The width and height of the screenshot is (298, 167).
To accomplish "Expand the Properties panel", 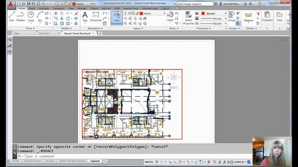I will (x=203, y=28).
